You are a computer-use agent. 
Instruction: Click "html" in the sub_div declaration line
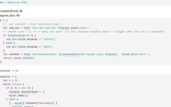[x=27, y=28]
